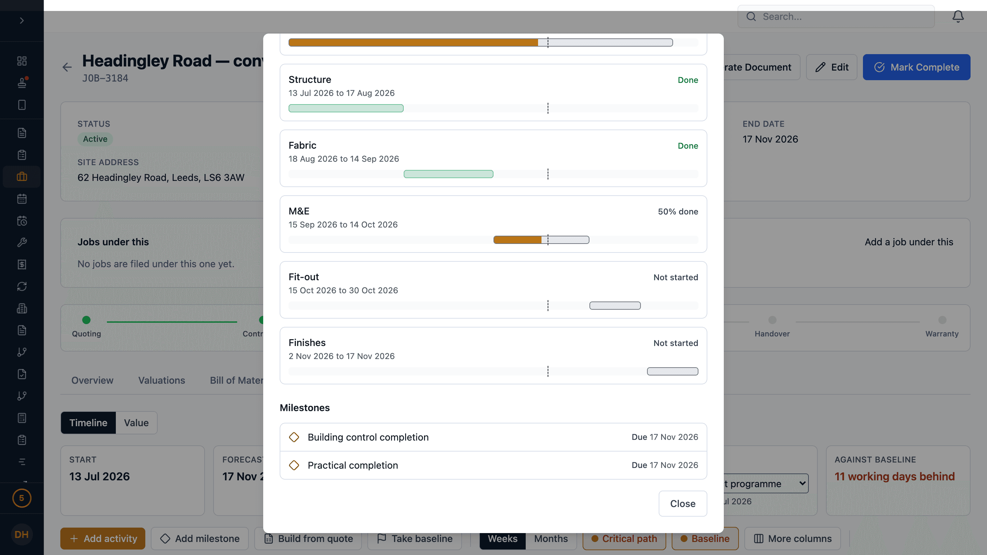Open the stamp icon with red notification dot
The image size is (987, 555).
click(x=22, y=83)
